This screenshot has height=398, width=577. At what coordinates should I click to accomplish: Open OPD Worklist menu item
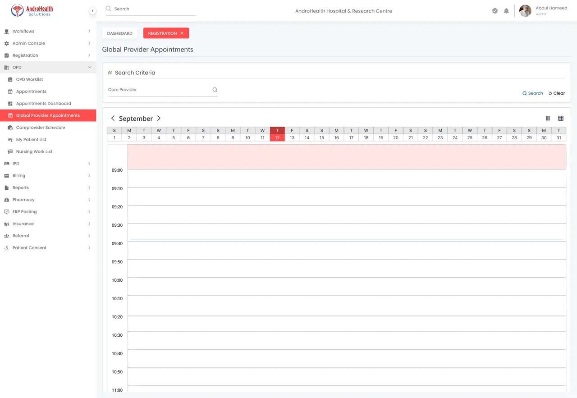48,79
